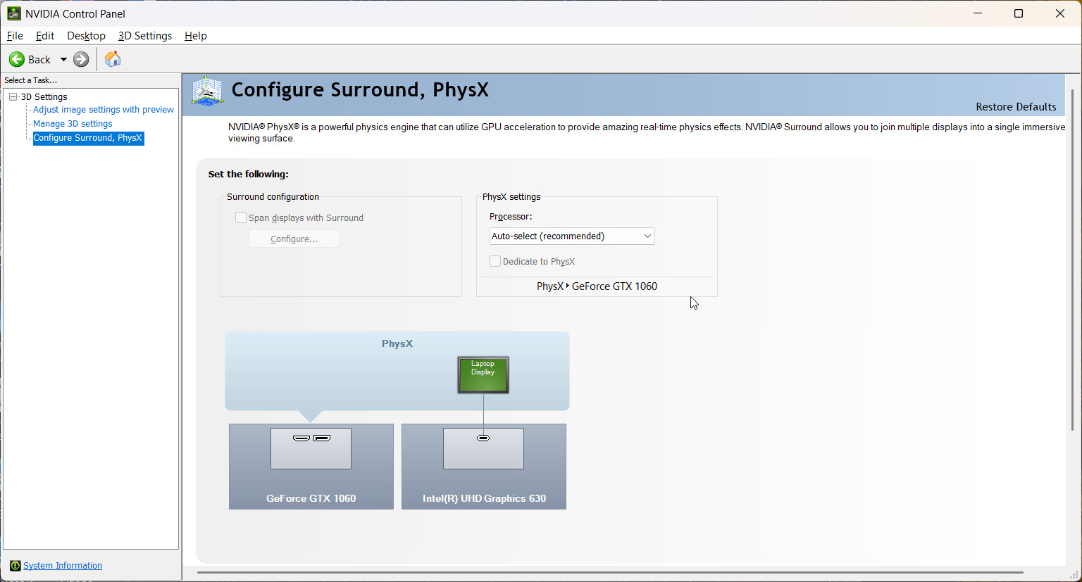Click the Back text button

39,60
